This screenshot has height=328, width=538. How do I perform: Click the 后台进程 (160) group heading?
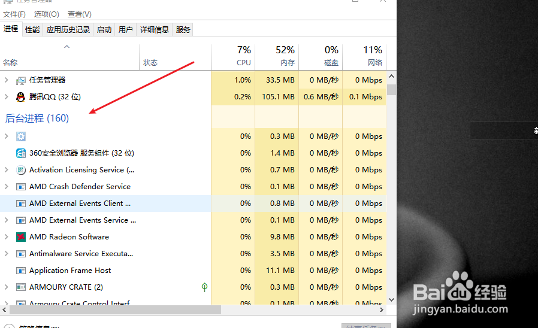(37, 119)
